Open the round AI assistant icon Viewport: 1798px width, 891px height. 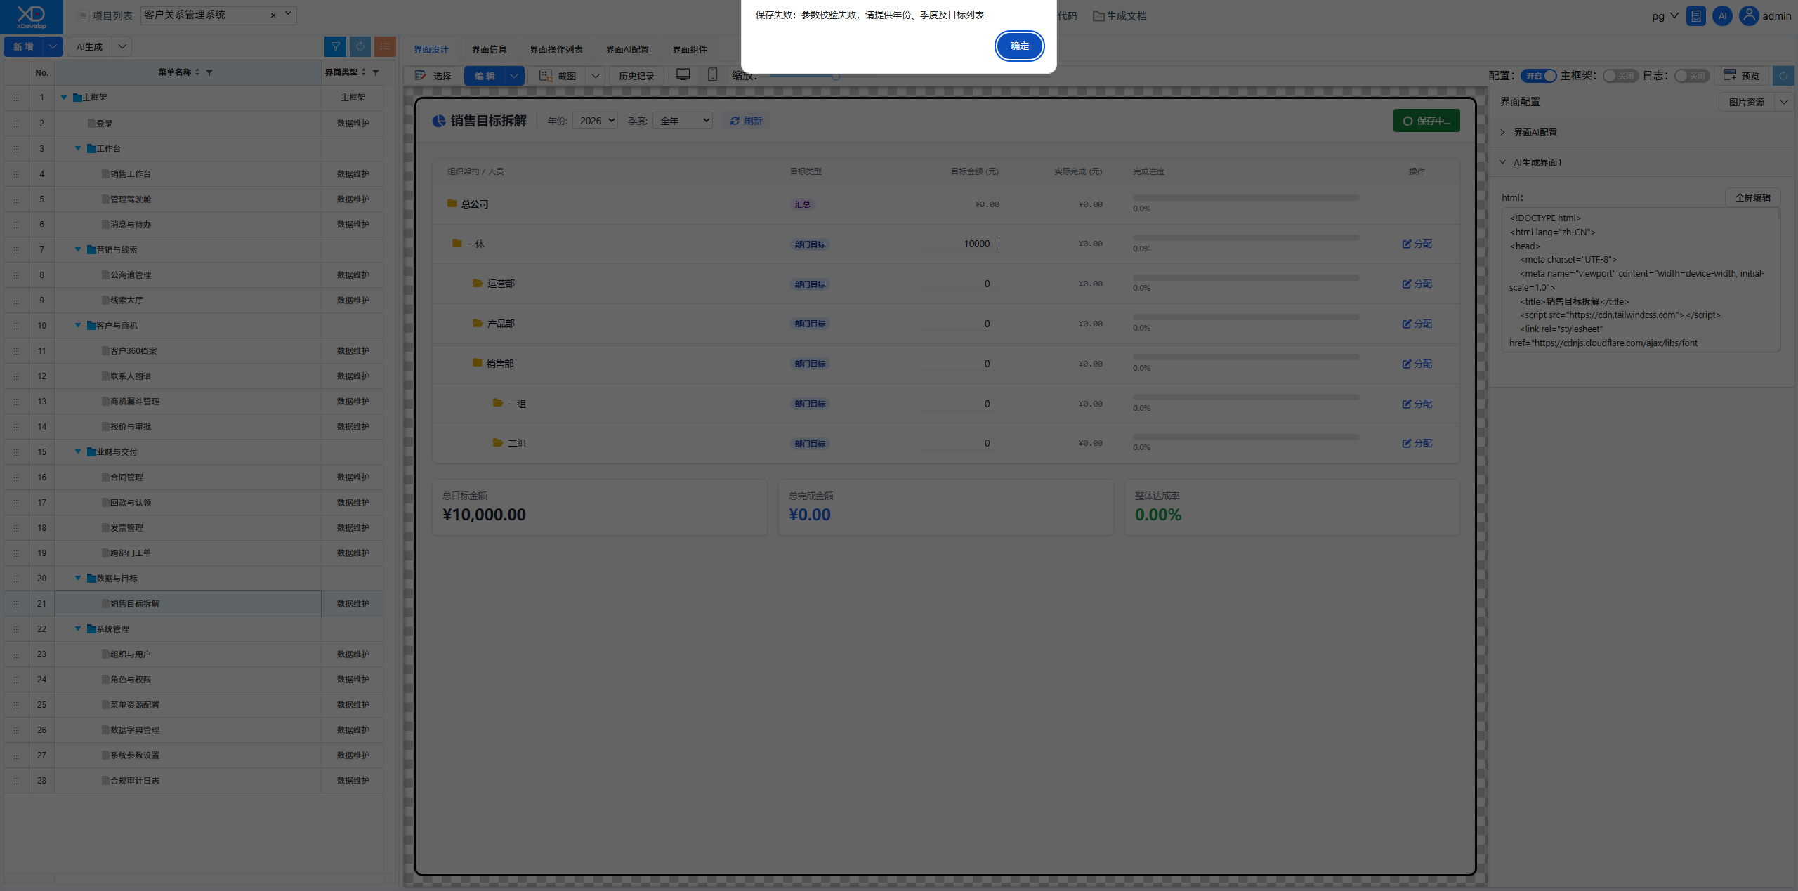pos(1722,15)
